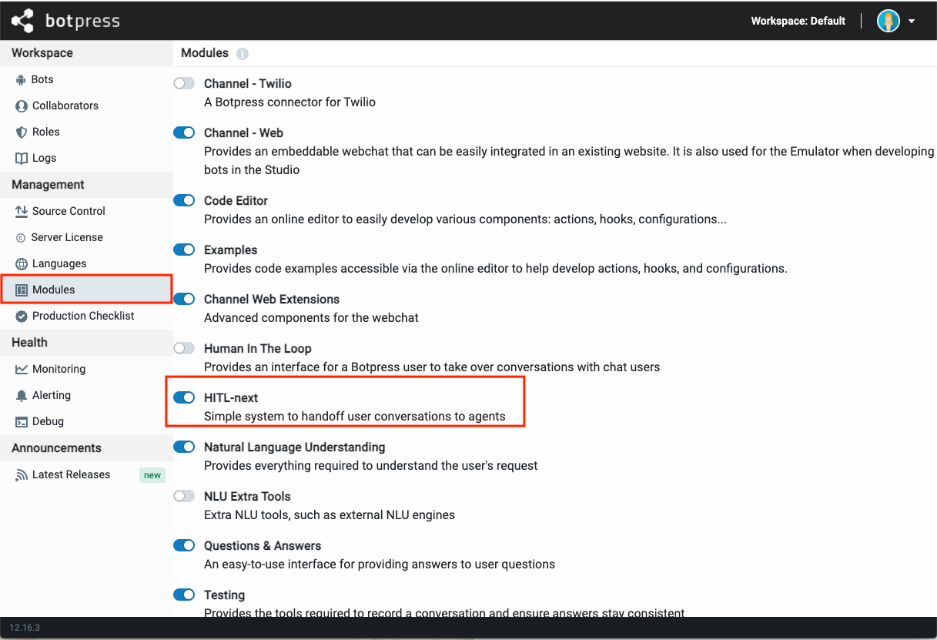Click Workspace: Default in the top bar

(798, 21)
